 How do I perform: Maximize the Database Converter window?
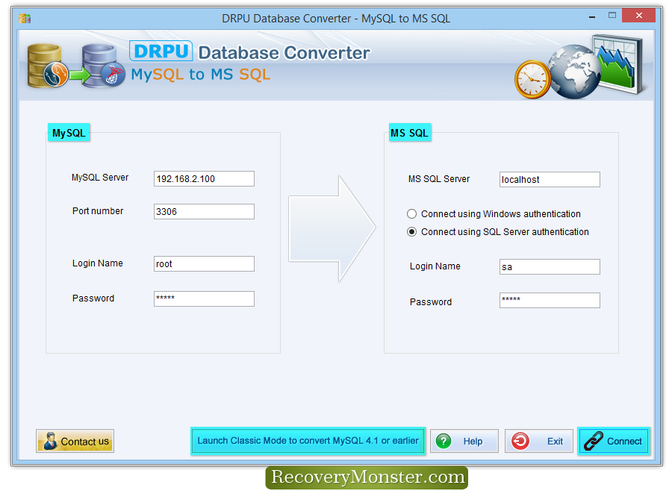click(x=612, y=16)
